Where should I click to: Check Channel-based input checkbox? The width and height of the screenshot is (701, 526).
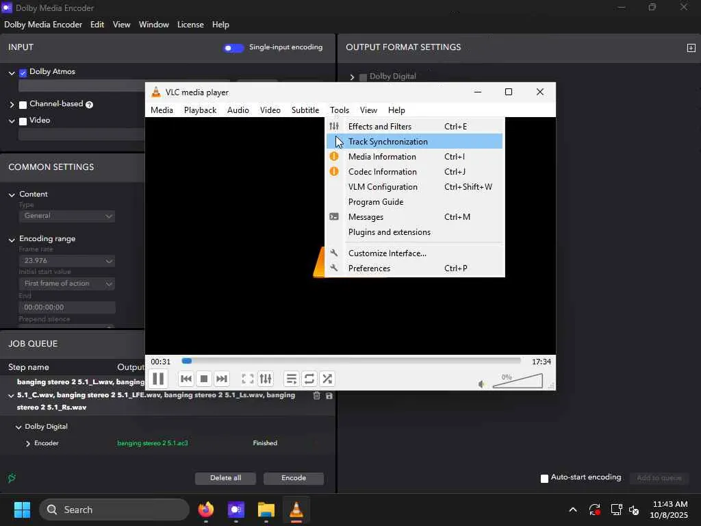(23, 105)
